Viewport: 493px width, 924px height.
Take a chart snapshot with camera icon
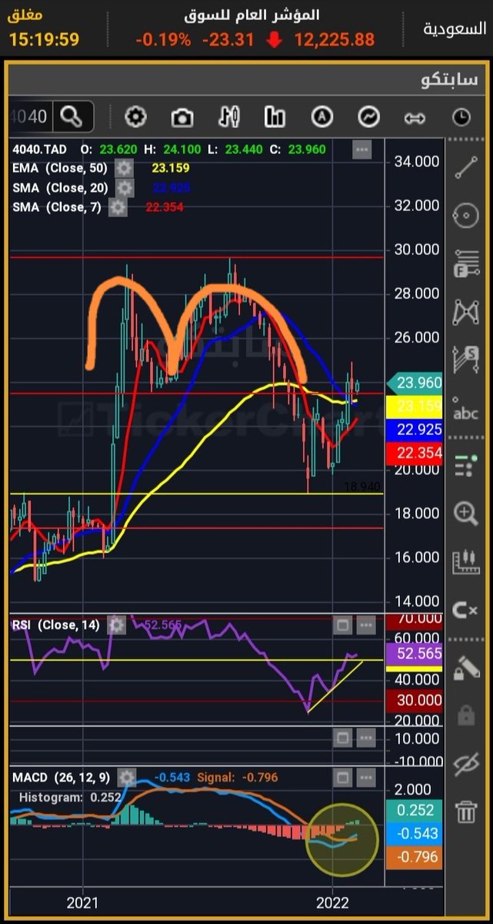click(182, 117)
